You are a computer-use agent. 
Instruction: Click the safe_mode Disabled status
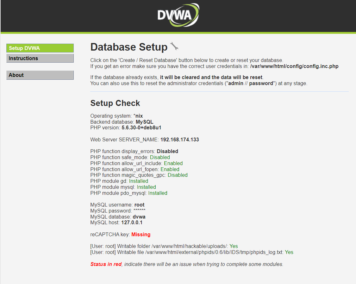pyautogui.click(x=160, y=157)
